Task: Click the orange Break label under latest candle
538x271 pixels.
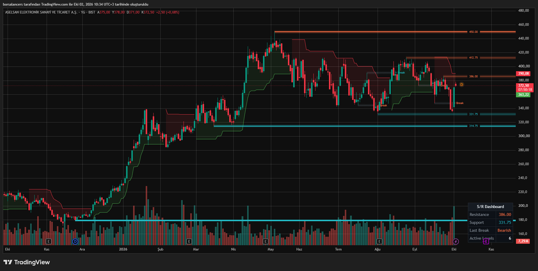Action: pyautogui.click(x=460, y=103)
